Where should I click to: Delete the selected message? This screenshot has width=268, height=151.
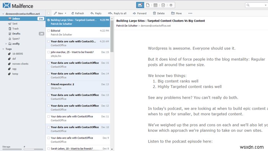(x=159, y=13)
